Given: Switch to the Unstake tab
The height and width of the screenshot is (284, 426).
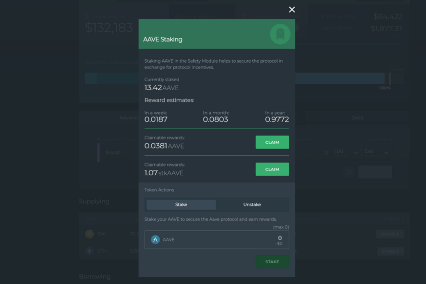Looking at the screenshot, I should point(252,204).
